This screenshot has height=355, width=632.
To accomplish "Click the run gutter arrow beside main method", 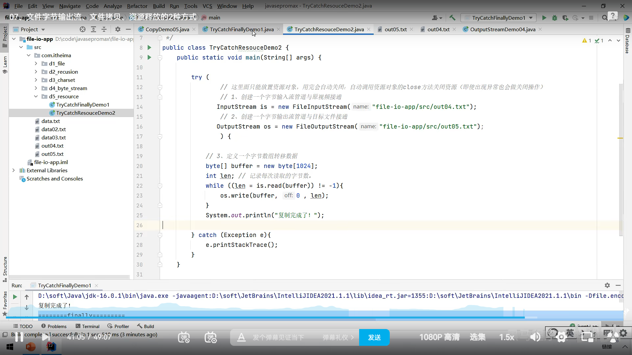I will [149, 58].
